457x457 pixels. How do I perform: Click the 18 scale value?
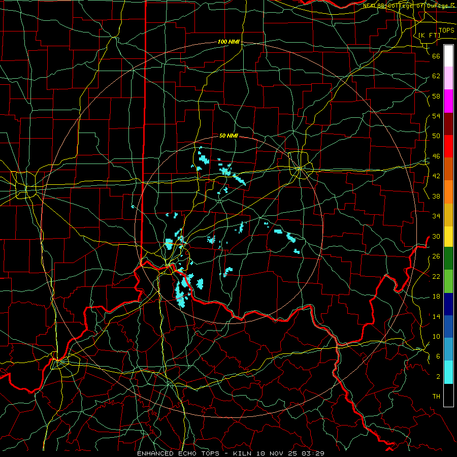click(x=436, y=297)
